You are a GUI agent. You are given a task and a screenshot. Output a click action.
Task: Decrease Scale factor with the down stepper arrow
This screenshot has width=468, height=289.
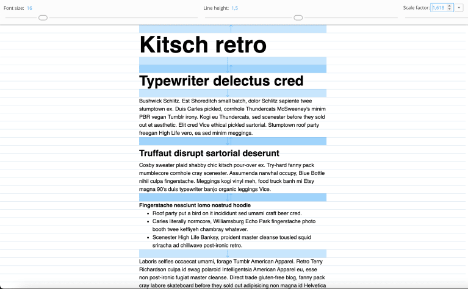tap(450, 10)
